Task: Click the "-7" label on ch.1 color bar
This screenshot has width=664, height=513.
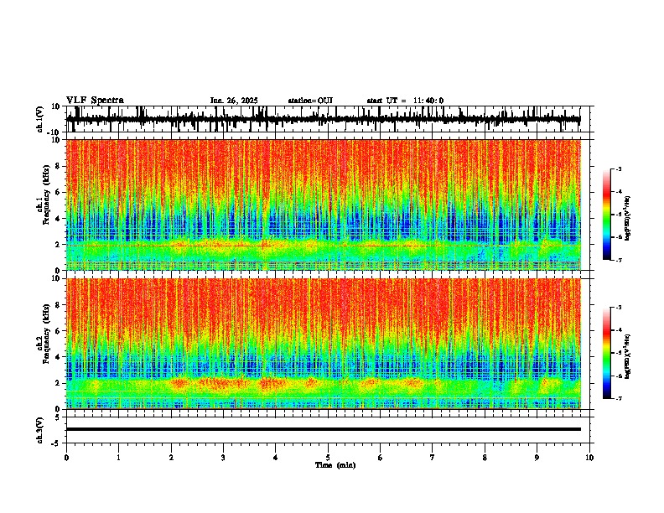Action: click(x=618, y=260)
